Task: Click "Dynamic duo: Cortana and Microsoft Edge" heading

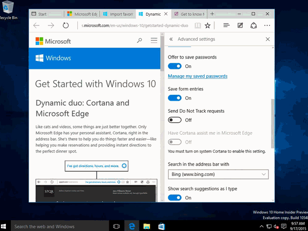Action: [82, 108]
